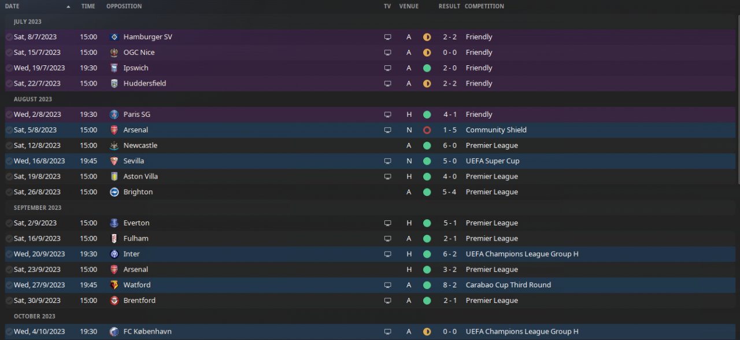Open the Huddersfield team link
Image resolution: width=740 pixels, height=340 pixels.
click(145, 83)
